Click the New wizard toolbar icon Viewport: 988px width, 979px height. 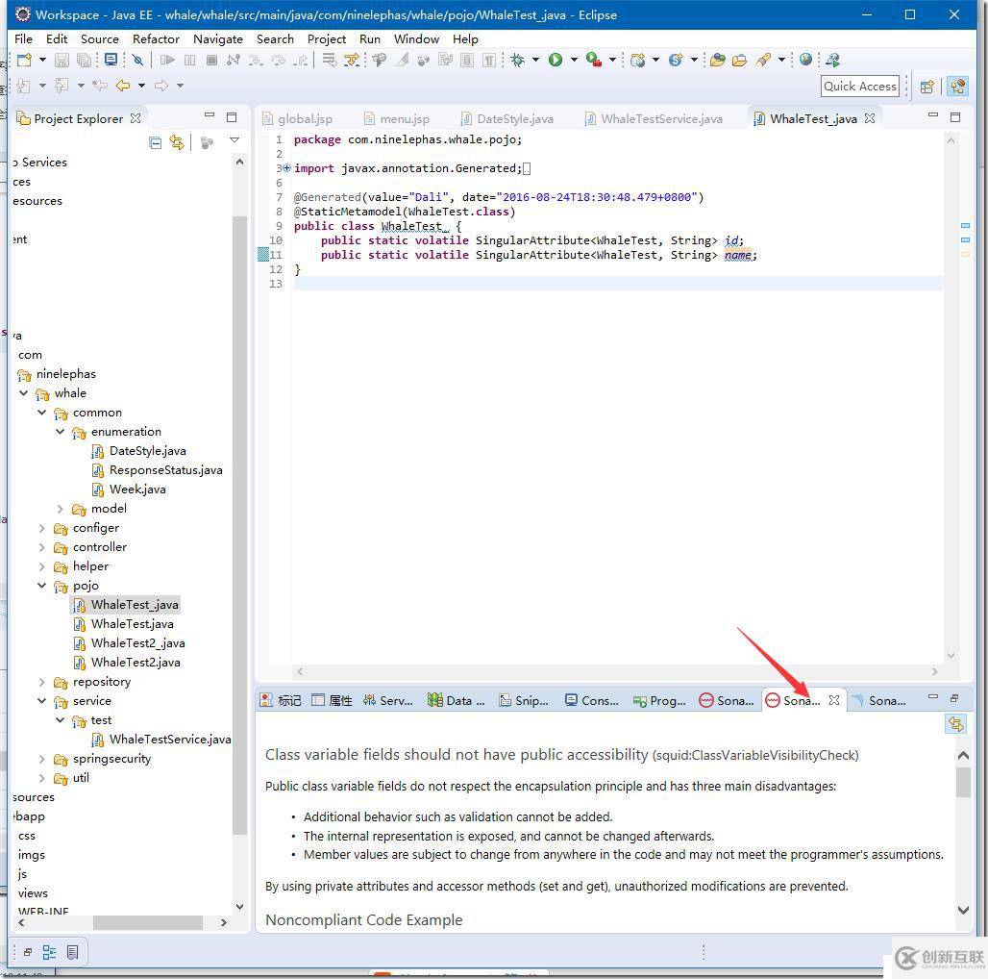tap(25, 60)
